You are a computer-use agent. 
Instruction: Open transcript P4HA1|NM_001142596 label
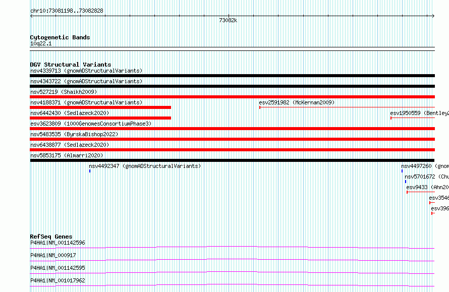tap(58, 243)
